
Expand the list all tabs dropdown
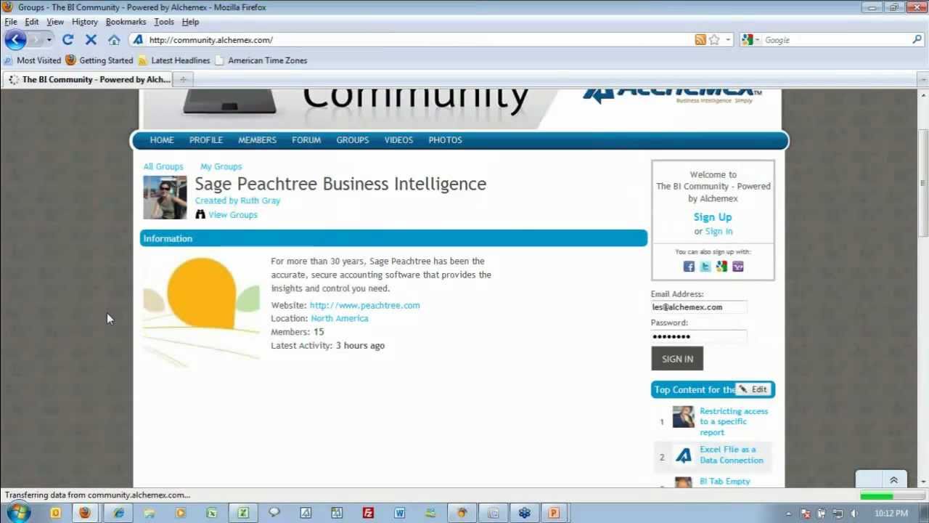tap(923, 79)
